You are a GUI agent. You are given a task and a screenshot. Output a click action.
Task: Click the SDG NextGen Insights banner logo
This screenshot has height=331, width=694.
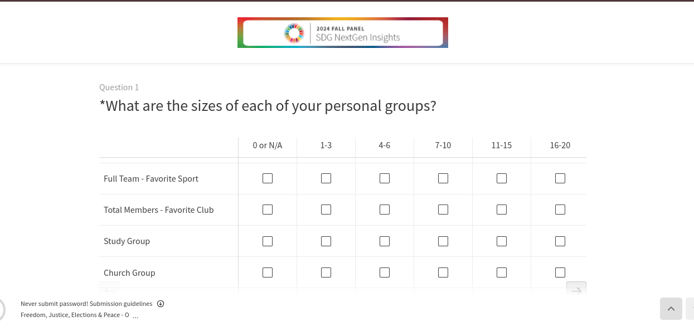342,32
